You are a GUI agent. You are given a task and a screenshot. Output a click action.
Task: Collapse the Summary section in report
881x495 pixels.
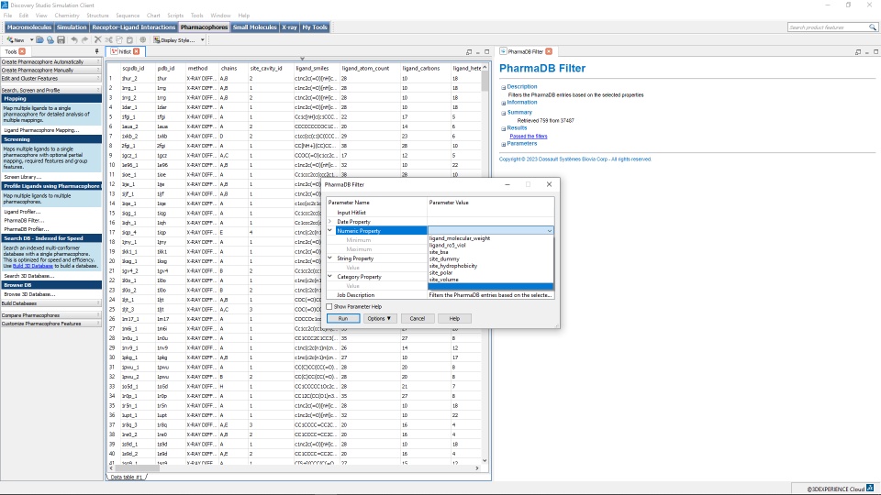pos(504,113)
